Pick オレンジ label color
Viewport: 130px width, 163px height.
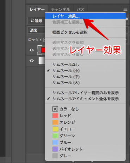tap(85, 123)
